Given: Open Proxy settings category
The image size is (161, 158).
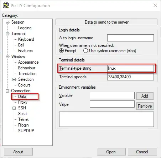Looking at the screenshot, I should click(x=23, y=102).
